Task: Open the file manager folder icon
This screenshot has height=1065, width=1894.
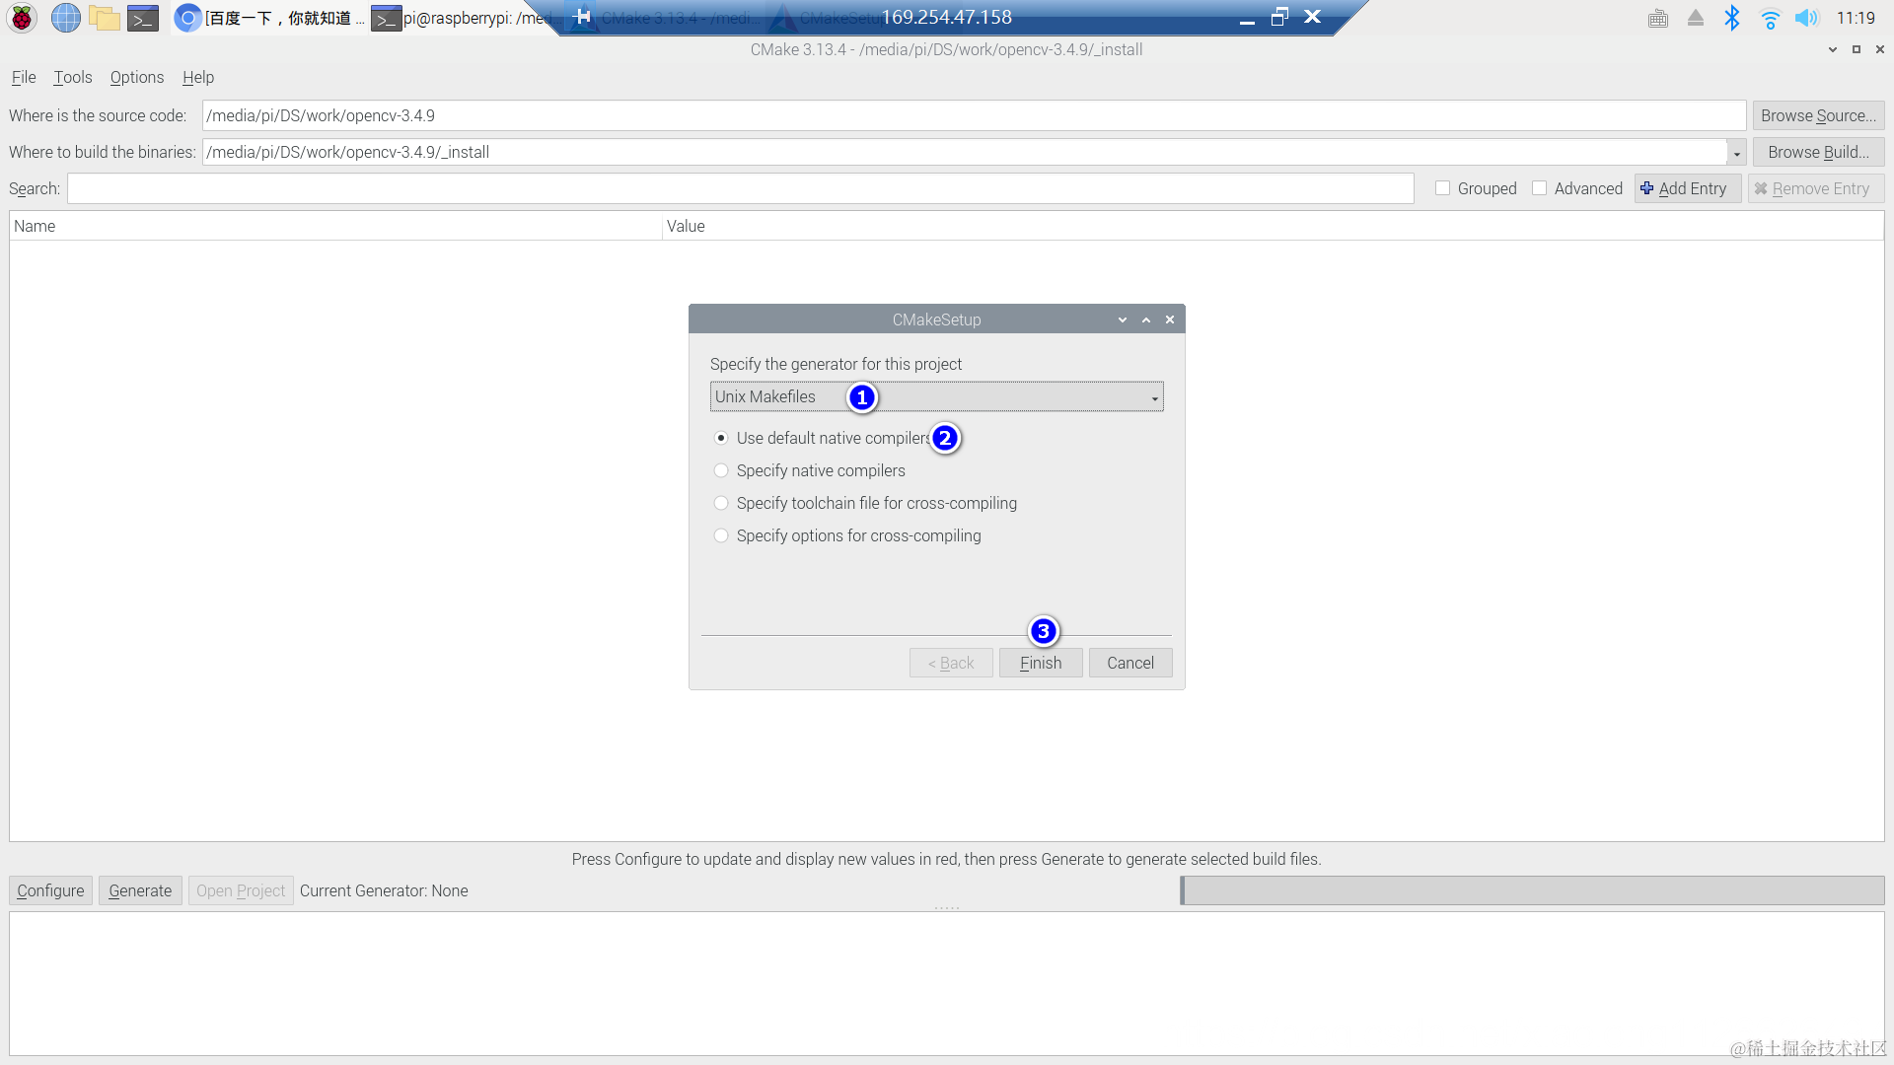Action: tap(104, 18)
